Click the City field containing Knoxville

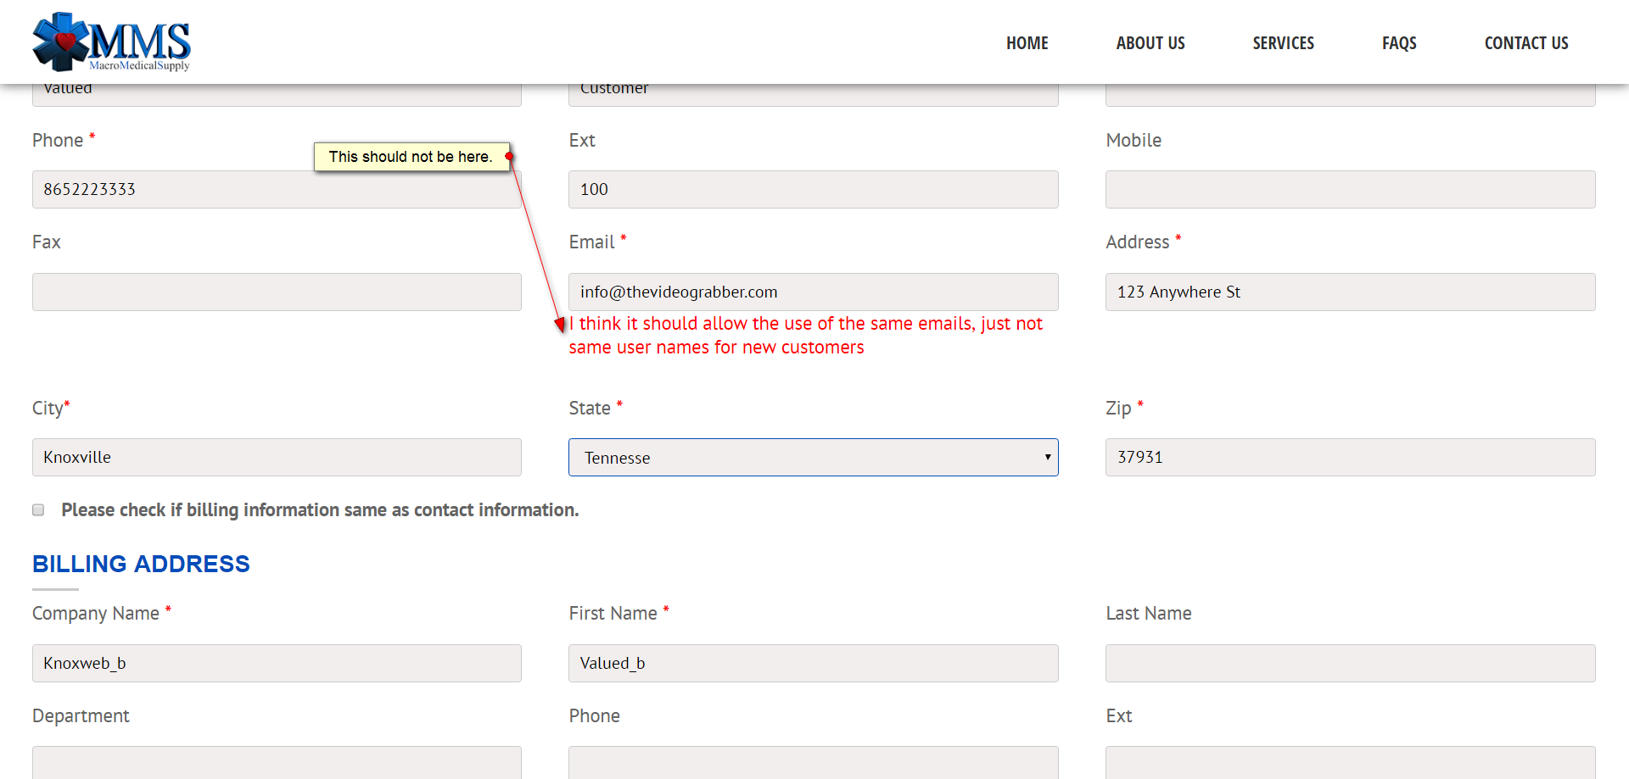pyautogui.click(x=277, y=458)
